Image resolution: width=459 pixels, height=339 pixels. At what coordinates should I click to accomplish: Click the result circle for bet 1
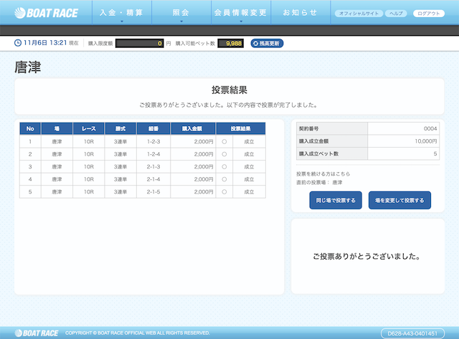[224, 142]
